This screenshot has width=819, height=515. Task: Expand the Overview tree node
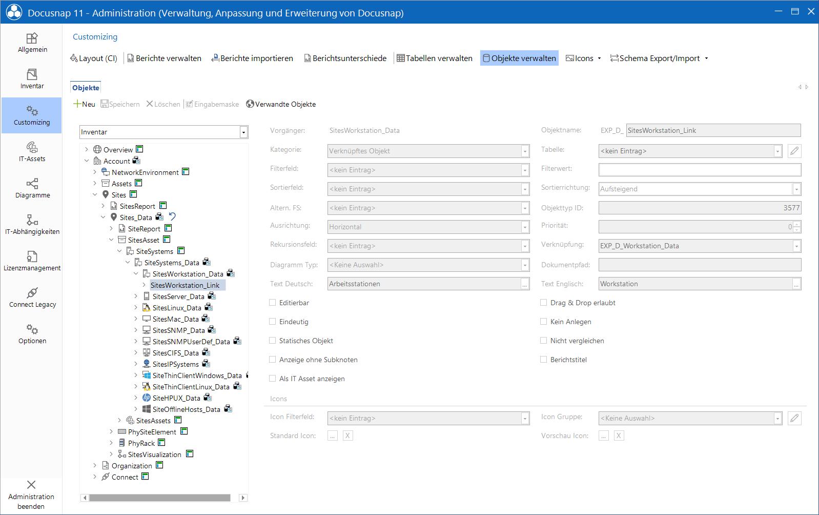coord(87,149)
